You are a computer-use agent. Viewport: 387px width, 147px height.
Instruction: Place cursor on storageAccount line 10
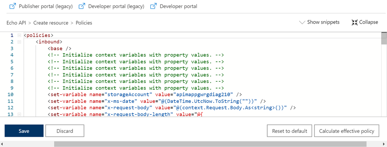[144, 94]
